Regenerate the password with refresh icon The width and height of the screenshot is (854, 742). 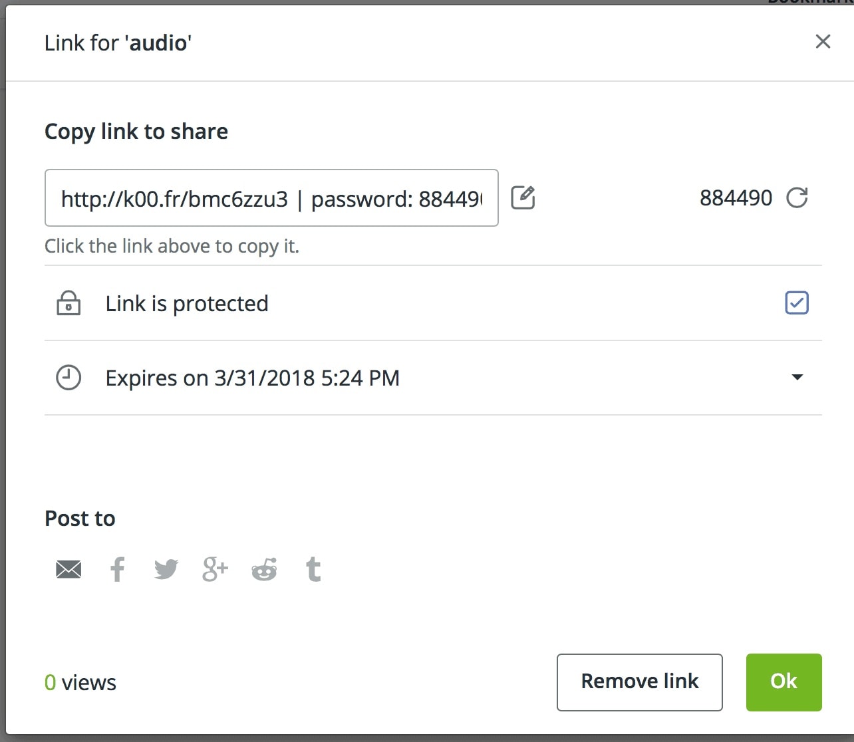[797, 197]
